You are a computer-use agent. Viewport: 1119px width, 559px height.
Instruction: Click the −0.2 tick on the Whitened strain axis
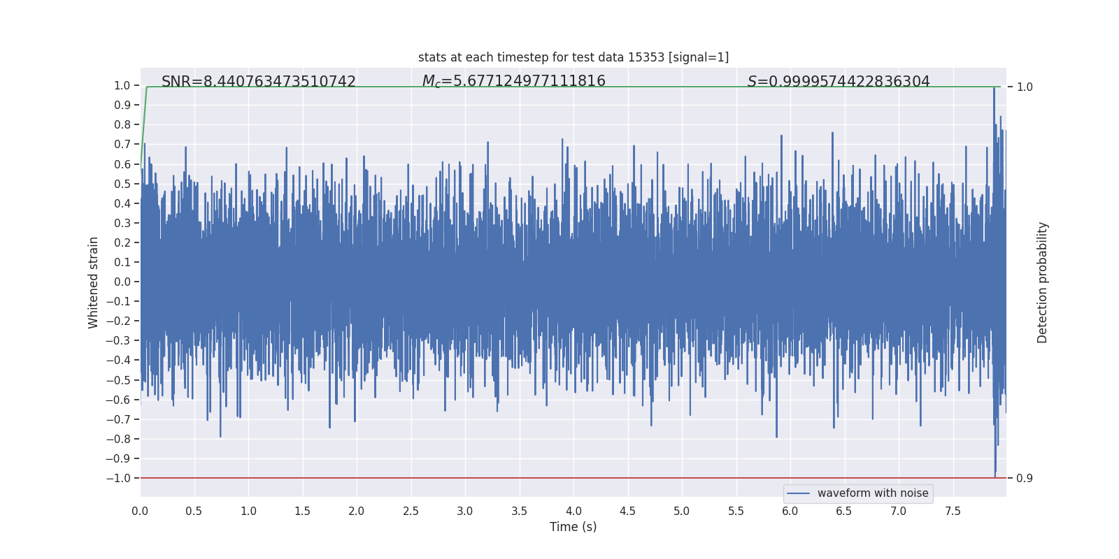coord(118,321)
